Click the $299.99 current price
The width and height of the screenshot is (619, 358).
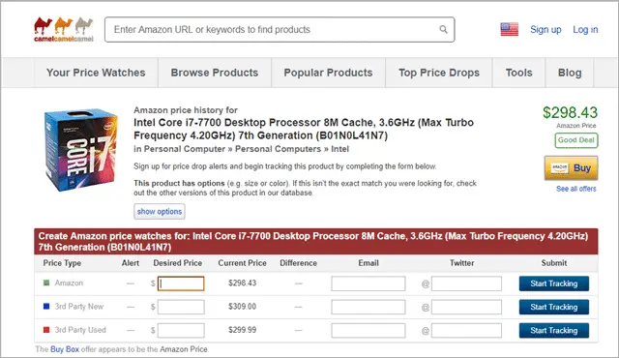242,330
